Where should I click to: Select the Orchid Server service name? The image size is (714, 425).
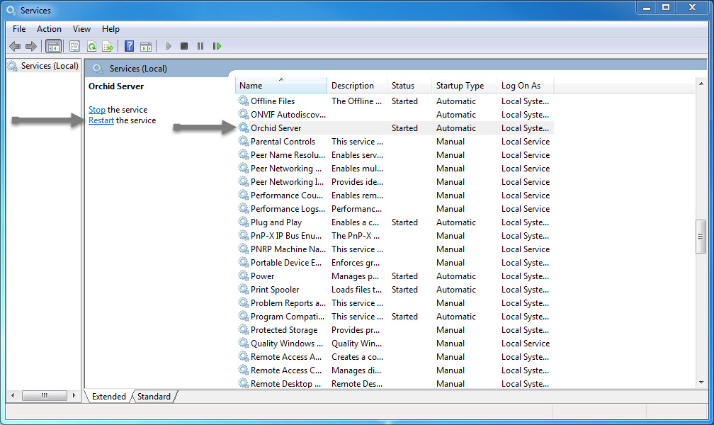pyautogui.click(x=276, y=128)
